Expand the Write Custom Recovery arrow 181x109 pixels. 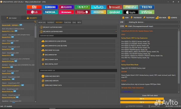click(x=116, y=31)
